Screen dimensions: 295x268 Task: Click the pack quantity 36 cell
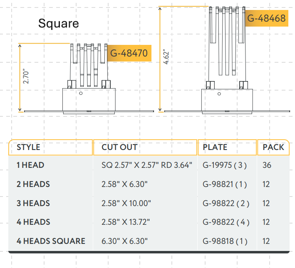(x=267, y=165)
